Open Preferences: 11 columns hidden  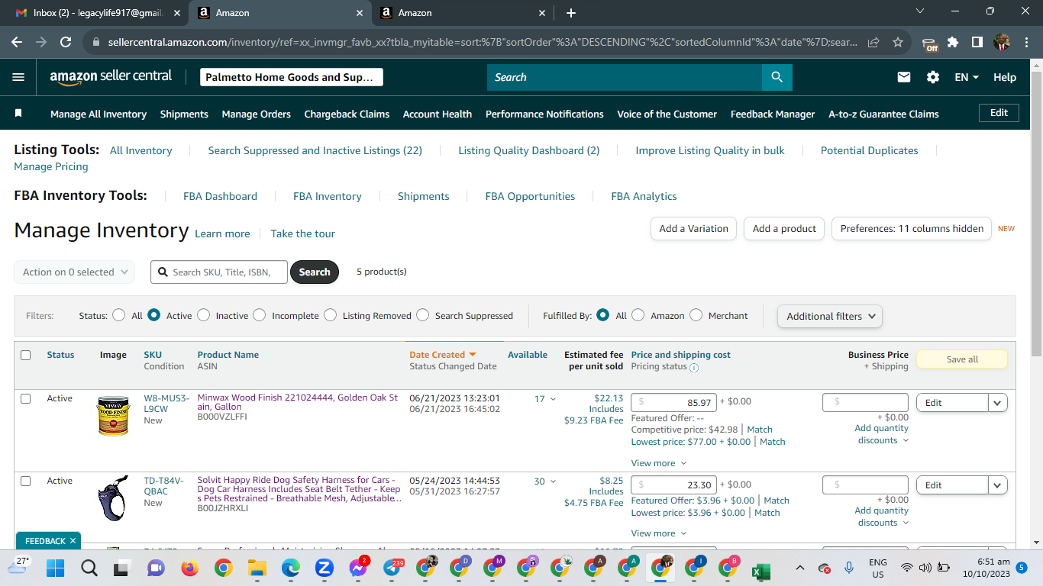pyautogui.click(x=912, y=228)
